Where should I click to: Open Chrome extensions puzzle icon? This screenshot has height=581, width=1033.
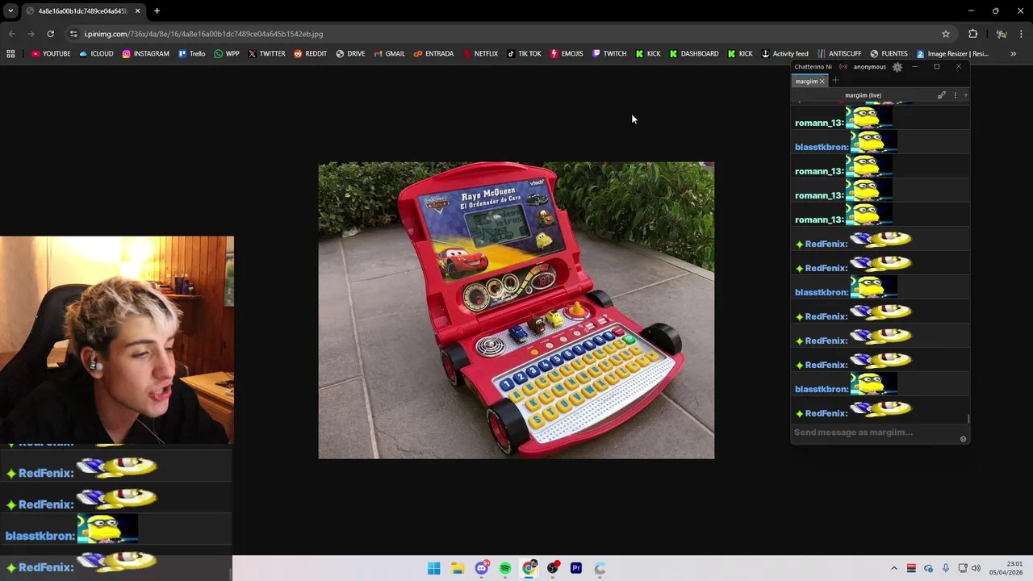click(972, 34)
